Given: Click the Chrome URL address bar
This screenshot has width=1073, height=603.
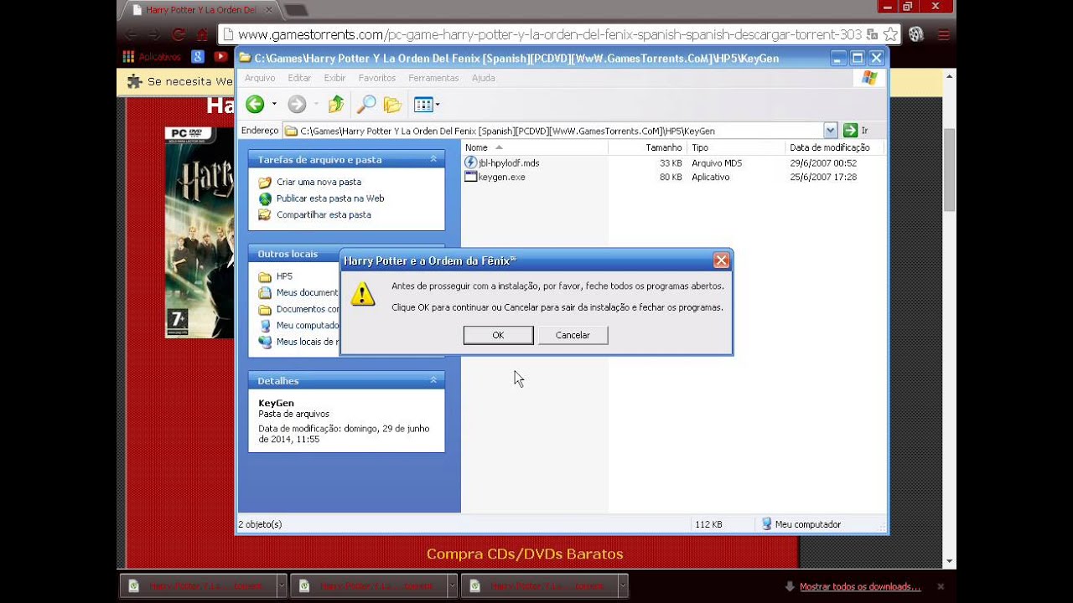Looking at the screenshot, I should [x=548, y=34].
